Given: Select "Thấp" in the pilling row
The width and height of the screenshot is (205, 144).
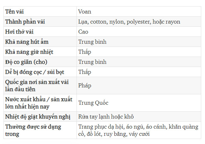Looking at the screenshot, I should pos(85,72).
